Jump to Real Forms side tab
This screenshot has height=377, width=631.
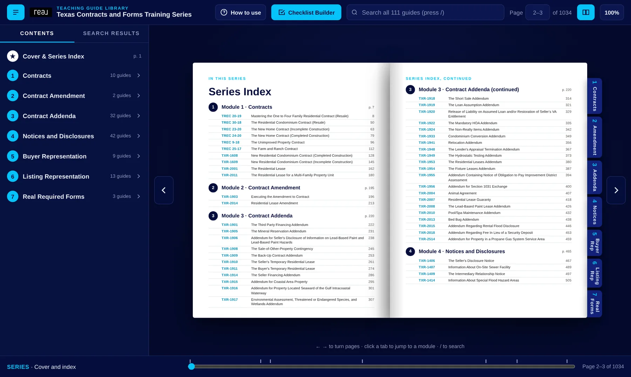coord(595,304)
